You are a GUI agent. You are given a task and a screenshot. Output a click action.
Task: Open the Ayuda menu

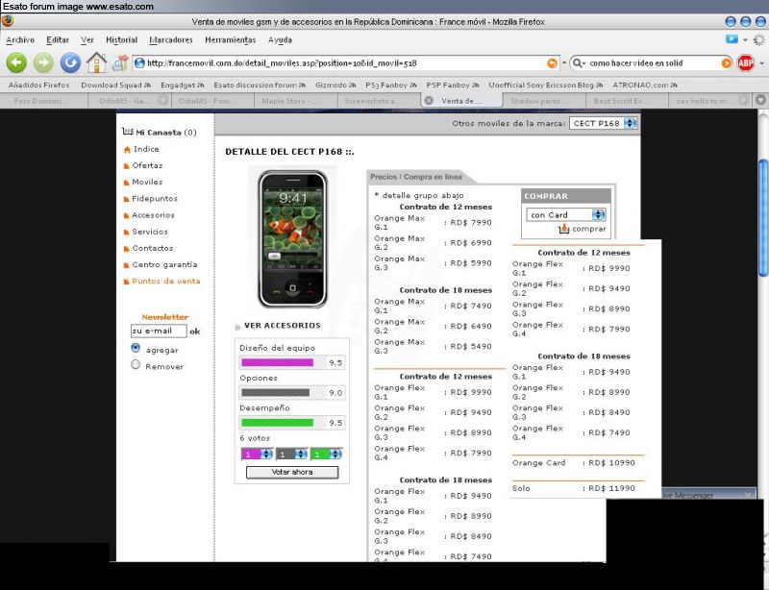[280, 39]
